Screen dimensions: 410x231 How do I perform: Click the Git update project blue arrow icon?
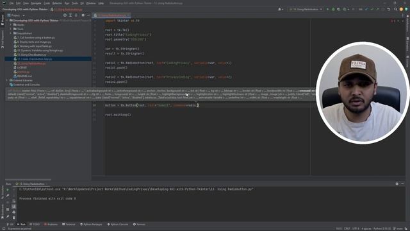(x=366, y=9)
